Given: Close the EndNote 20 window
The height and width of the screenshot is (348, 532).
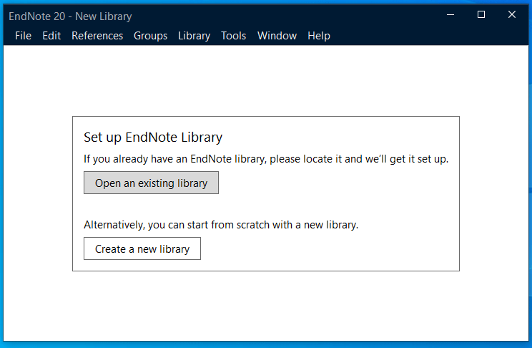Looking at the screenshot, I should [x=512, y=14].
